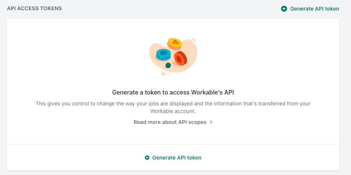Click the tiny peach blob above the illustration's edge

[x=194, y=40]
